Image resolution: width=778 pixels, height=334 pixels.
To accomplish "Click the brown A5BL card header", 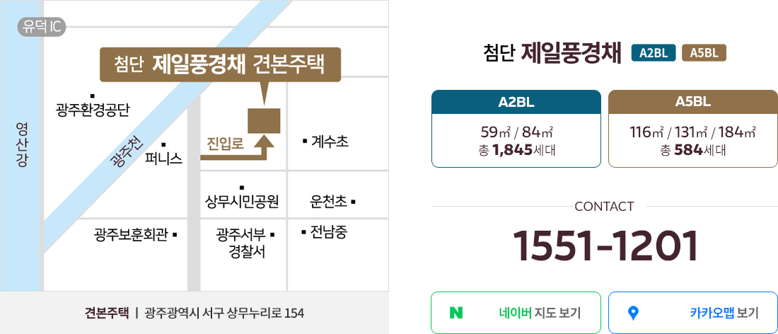I will (692, 102).
